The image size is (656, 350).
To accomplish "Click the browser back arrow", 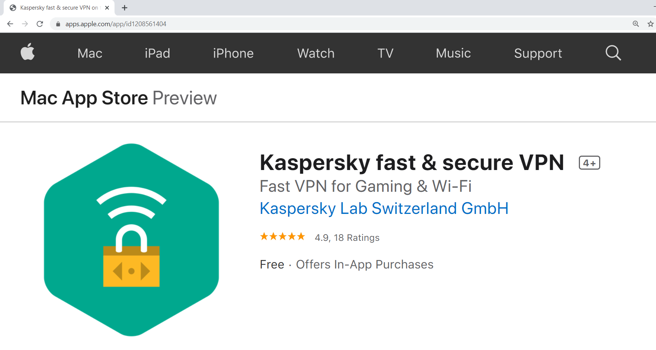I will [x=10, y=24].
